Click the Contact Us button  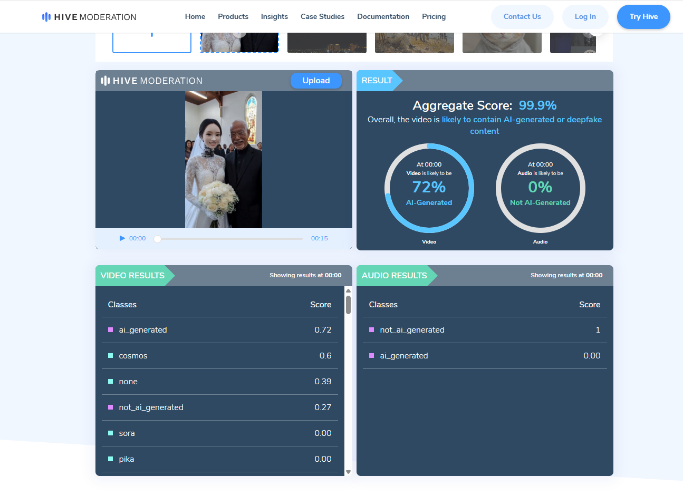click(x=522, y=17)
